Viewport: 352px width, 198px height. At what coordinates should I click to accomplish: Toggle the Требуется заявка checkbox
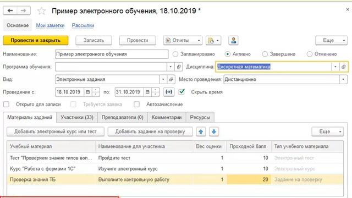(x=73, y=104)
